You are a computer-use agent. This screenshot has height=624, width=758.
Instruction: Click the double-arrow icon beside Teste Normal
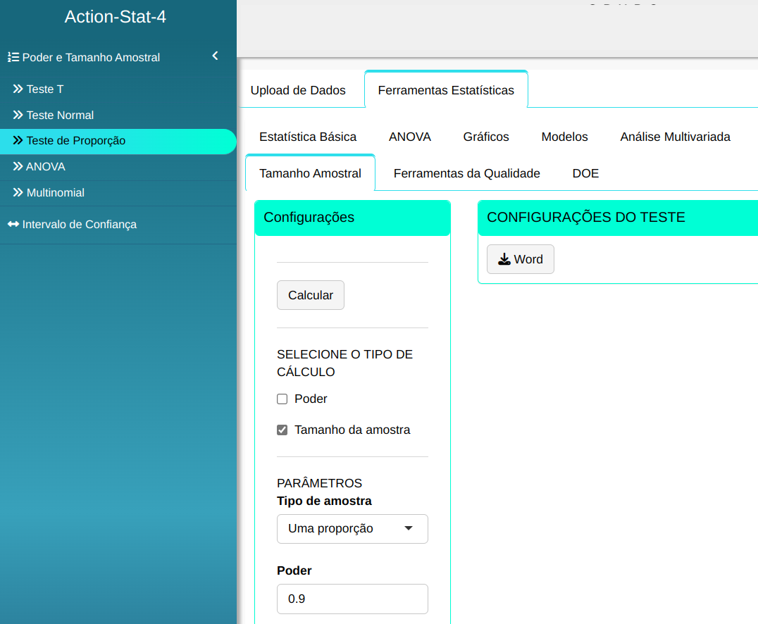click(x=18, y=116)
